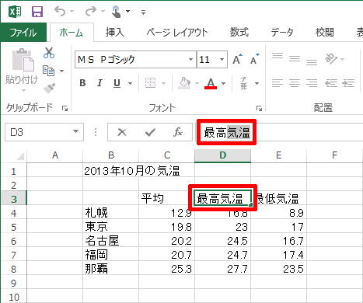Open the 数式 tab
The height and width of the screenshot is (303, 363).
coord(239,33)
